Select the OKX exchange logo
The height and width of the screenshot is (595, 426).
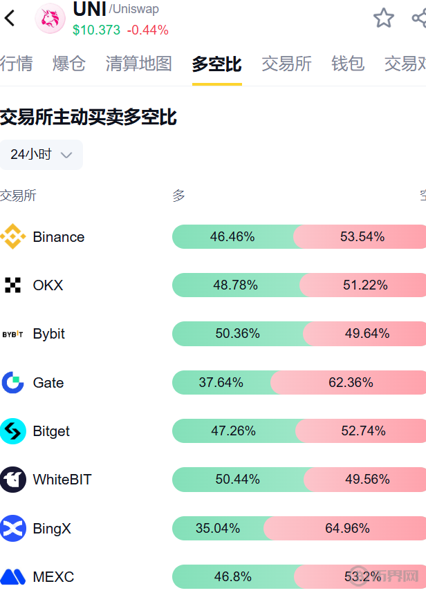[13, 285]
